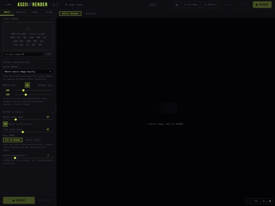275x206 pixels.
Task: Click the upload circle icon in drop zone
Action: click(x=28, y=28)
